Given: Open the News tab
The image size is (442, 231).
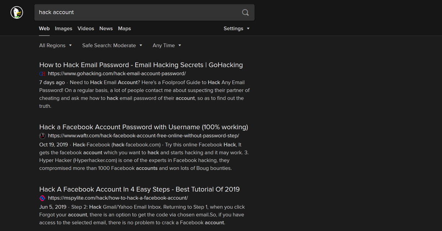Looking at the screenshot, I should click(106, 28).
